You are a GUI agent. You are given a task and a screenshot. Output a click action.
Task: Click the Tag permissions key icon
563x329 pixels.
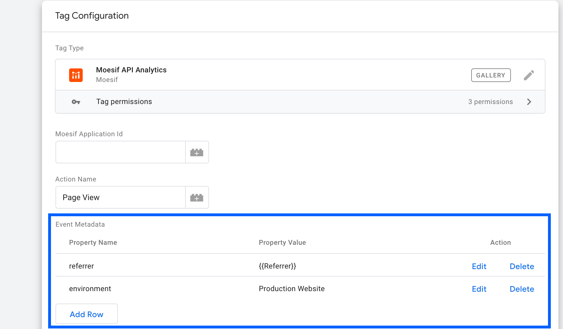[x=76, y=102]
